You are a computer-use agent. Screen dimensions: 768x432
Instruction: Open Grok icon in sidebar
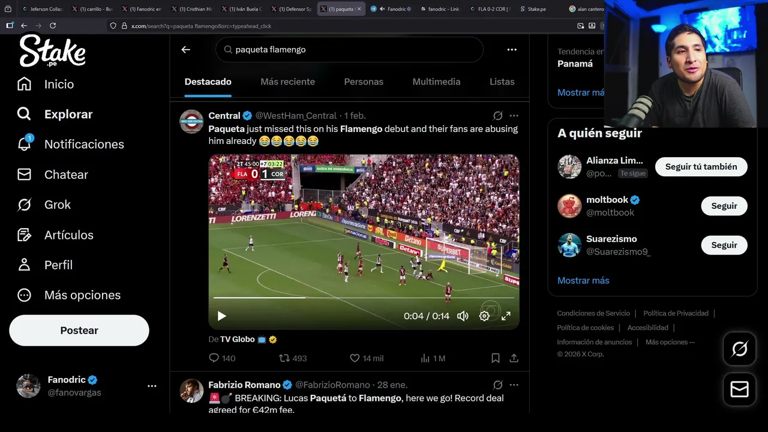coord(24,205)
